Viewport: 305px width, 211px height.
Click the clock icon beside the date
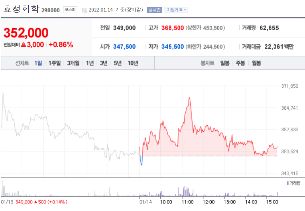tap(85, 10)
